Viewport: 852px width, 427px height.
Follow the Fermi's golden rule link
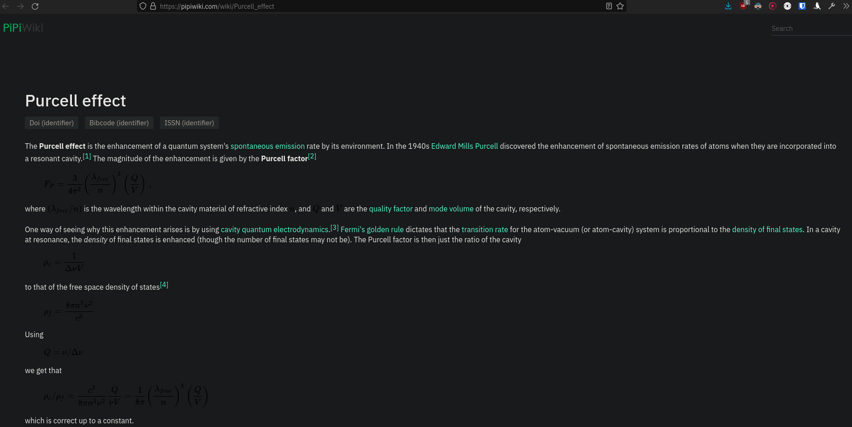click(x=372, y=229)
